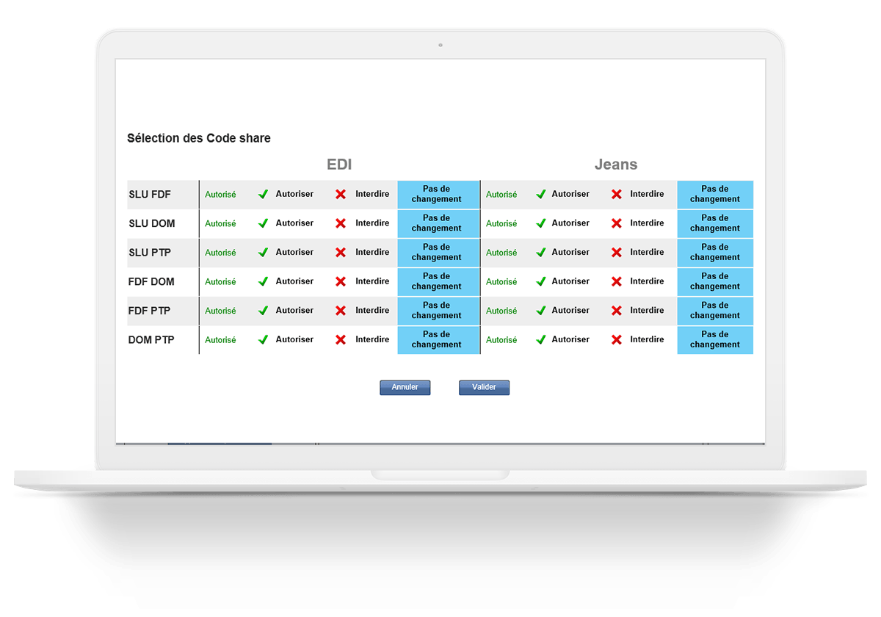Select Pas de changement for FDF PTP EDI

click(x=438, y=311)
